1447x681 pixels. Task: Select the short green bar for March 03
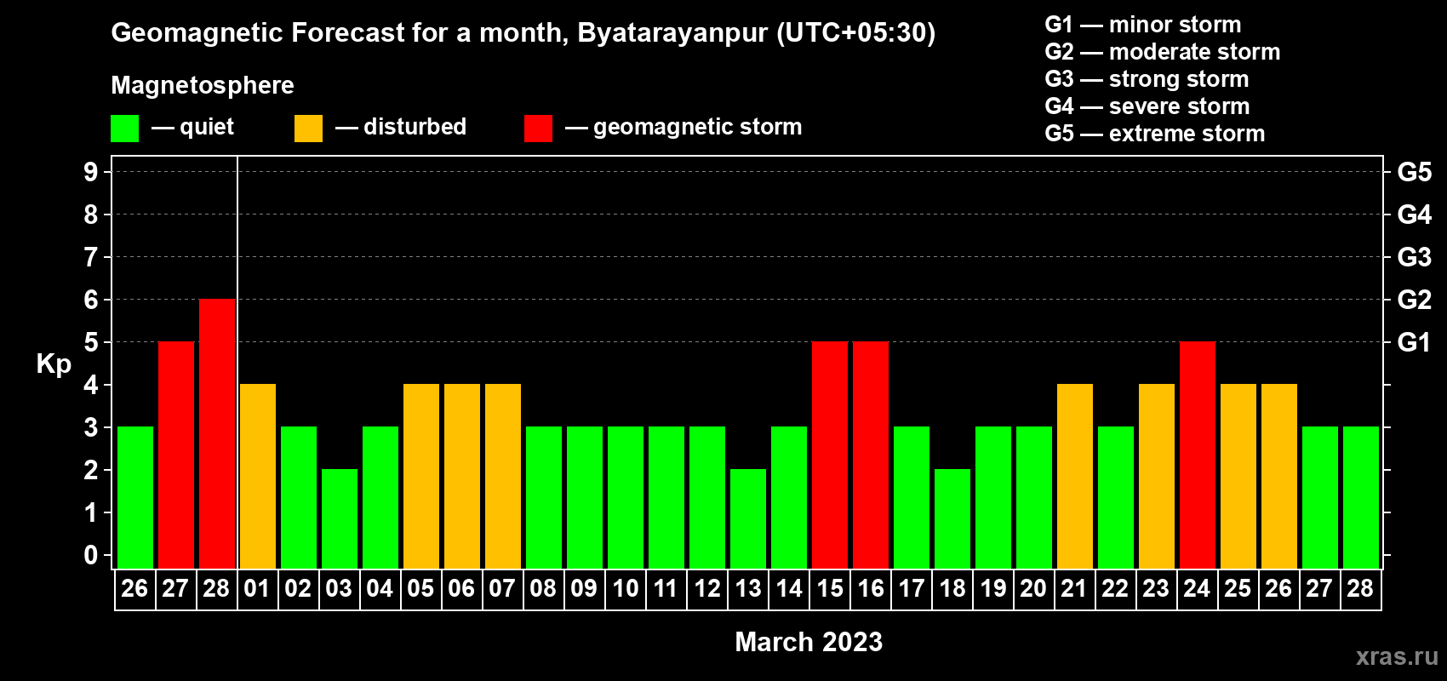(x=340, y=518)
